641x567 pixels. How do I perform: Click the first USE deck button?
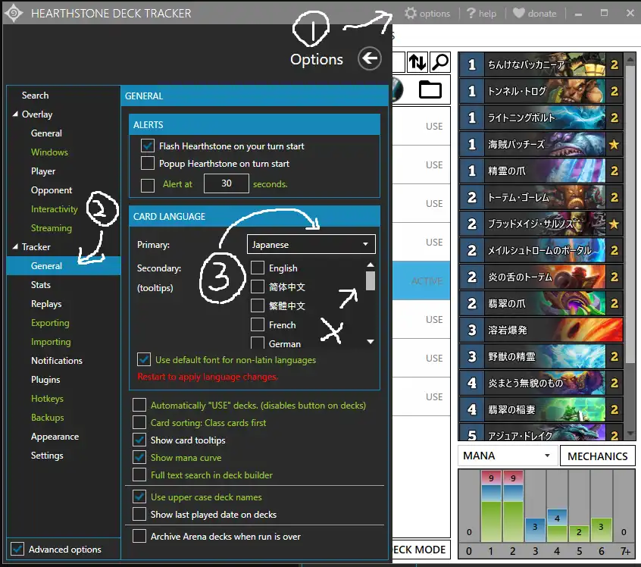coord(433,126)
